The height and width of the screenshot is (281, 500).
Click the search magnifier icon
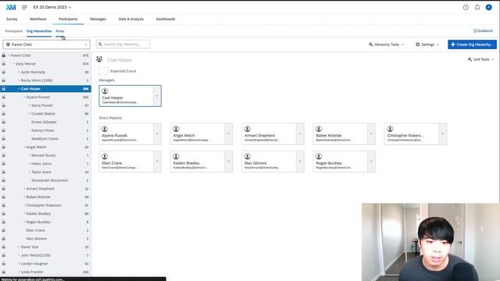click(x=100, y=44)
